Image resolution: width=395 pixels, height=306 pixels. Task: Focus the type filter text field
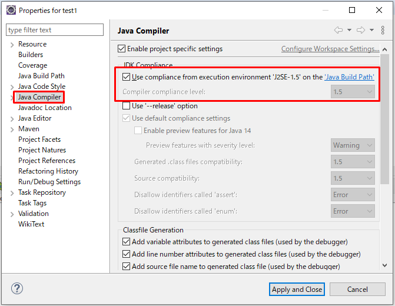click(55, 30)
